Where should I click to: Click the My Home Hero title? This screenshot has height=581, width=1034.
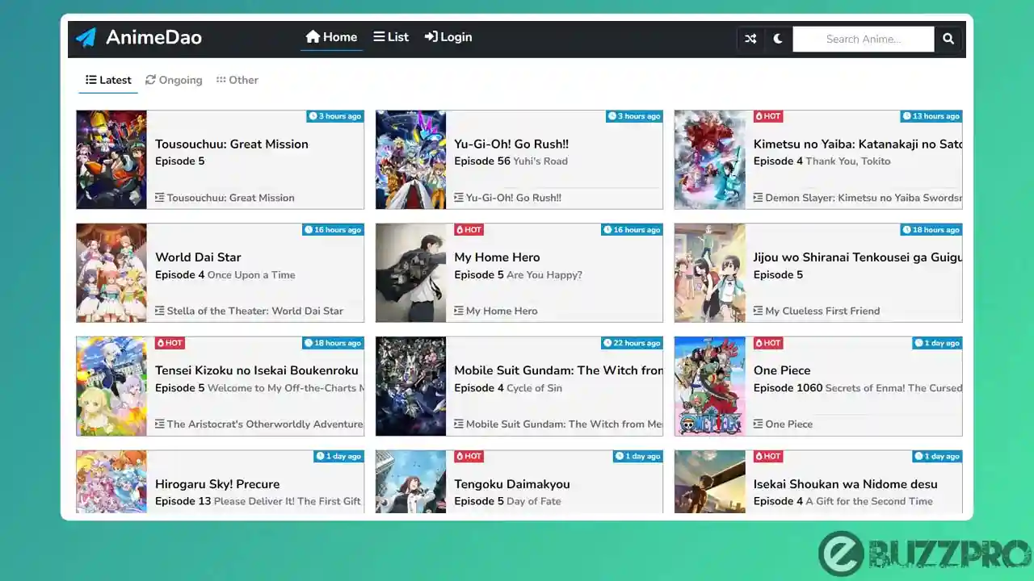point(497,257)
